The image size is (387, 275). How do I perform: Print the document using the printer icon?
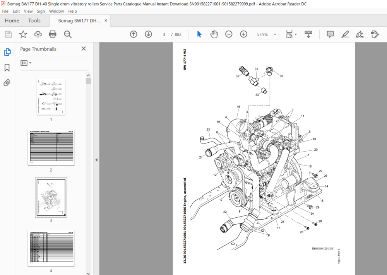tap(53, 34)
